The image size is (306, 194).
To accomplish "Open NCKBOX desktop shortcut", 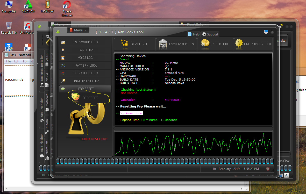I will [47, 7].
